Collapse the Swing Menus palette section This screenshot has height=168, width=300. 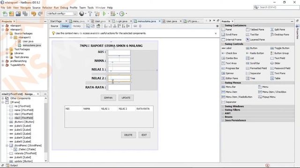[x=223, y=83]
